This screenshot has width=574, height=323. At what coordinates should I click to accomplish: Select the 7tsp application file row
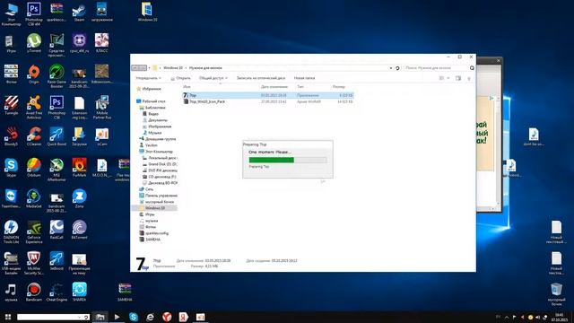[x=268, y=95]
